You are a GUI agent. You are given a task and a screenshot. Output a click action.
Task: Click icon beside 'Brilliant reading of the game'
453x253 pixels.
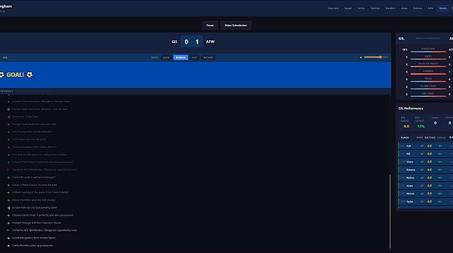click(x=8, y=192)
